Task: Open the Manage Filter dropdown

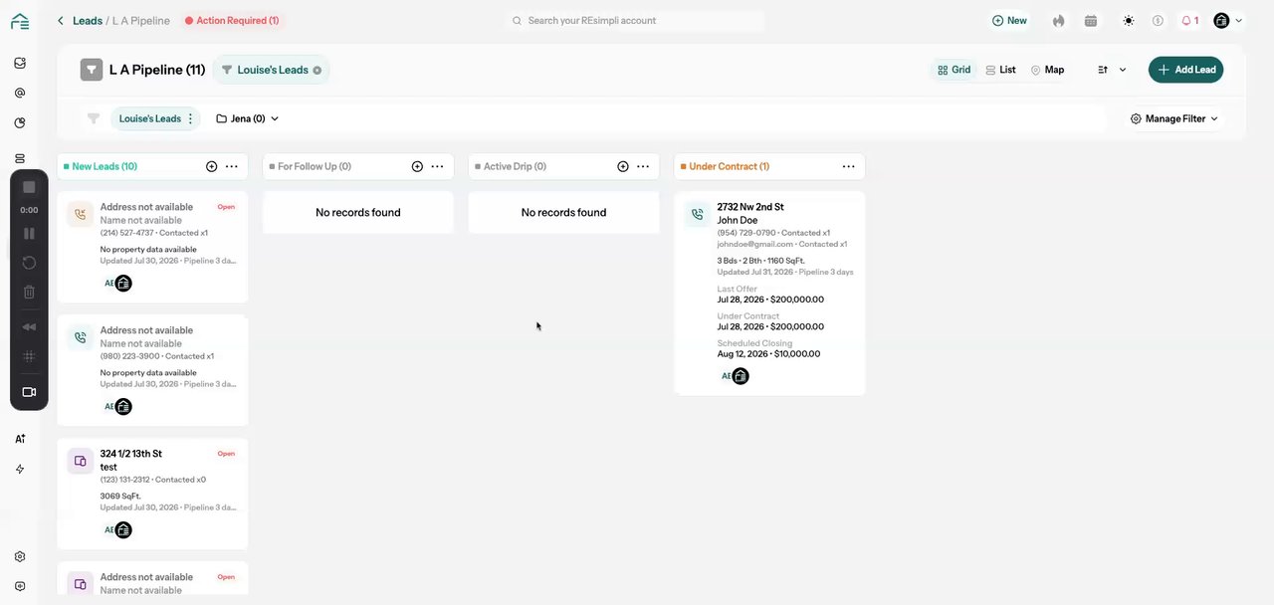Action: coord(1174,118)
